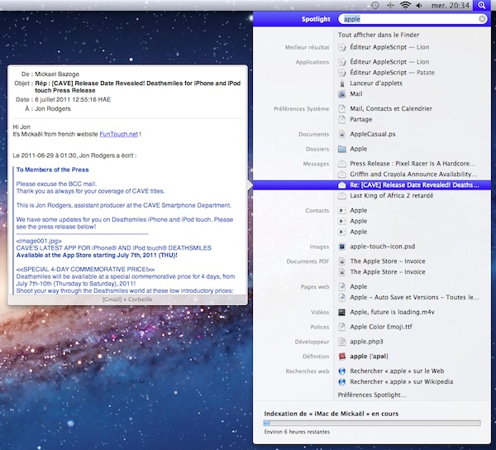Click sender name Mickael Bazoge in preview

tap(57, 74)
